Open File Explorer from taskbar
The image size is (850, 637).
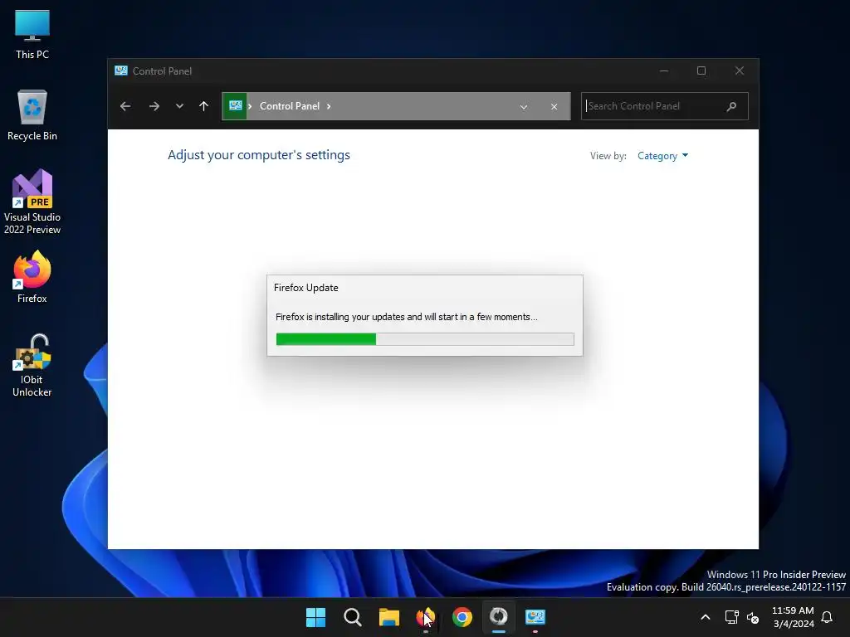[389, 617]
